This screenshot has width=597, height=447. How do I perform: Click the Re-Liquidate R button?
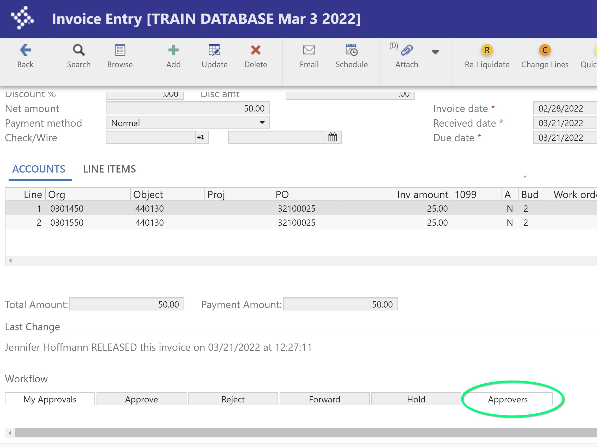coord(487,51)
